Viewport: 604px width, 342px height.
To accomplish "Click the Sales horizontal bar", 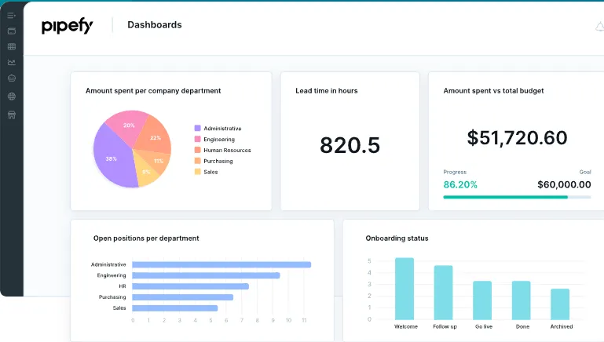I will (x=175, y=308).
